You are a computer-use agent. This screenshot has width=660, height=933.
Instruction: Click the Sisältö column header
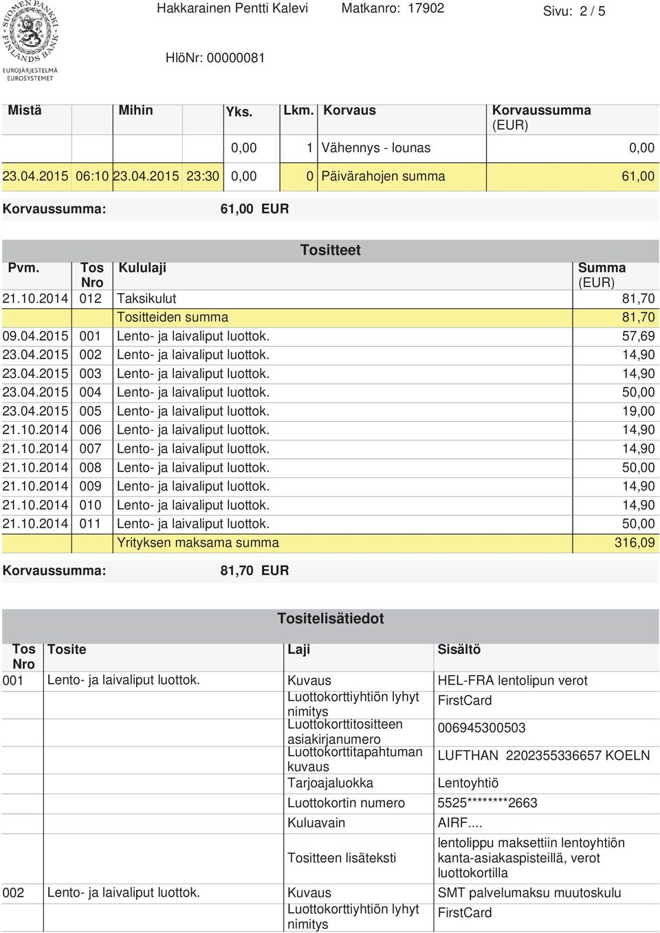(x=459, y=650)
